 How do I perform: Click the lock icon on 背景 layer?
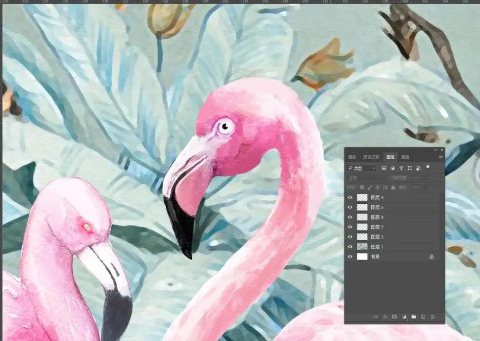432,257
